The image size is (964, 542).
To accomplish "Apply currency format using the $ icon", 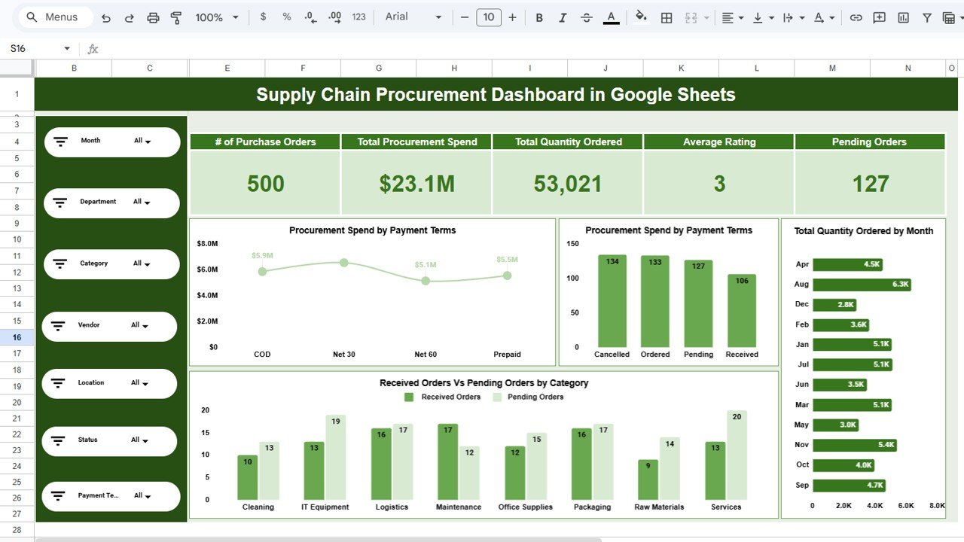I will 263,17.
